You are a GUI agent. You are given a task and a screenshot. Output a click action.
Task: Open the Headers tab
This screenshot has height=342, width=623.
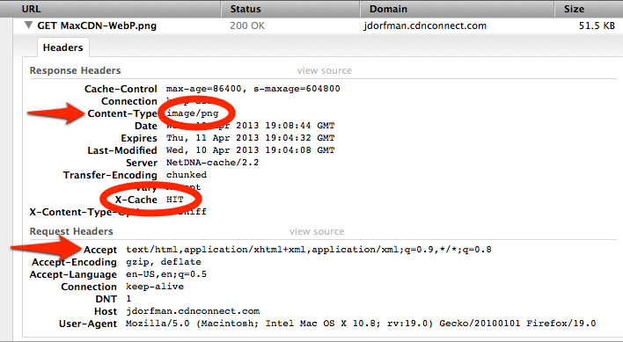click(63, 47)
